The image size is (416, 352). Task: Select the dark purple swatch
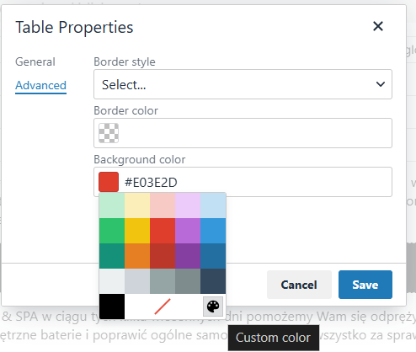[x=188, y=256]
